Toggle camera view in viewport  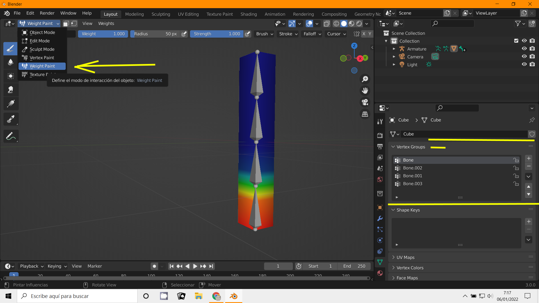(x=365, y=102)
